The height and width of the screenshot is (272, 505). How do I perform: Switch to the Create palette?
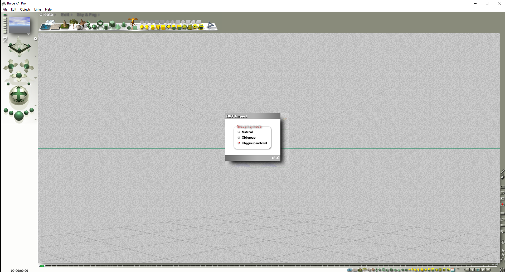(46, 14)
